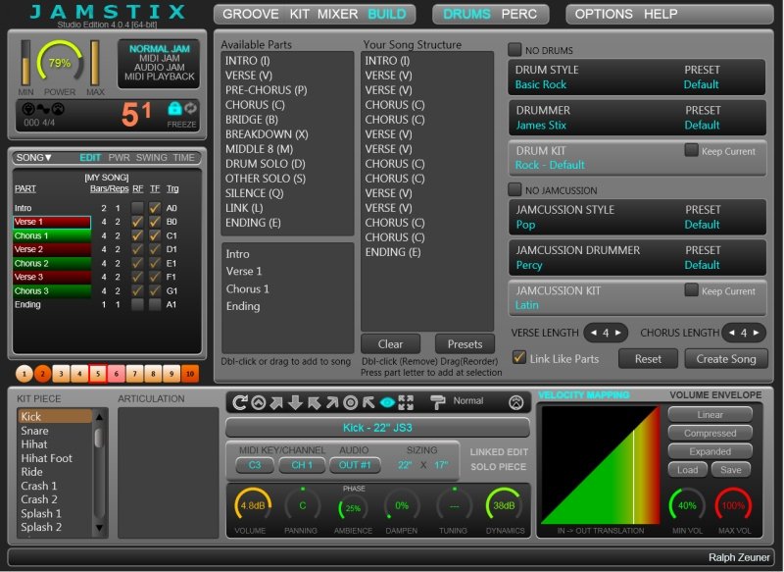Viewport: 784px width, 572px height.
Task: Select song slot 3 button
Action: 61,374
